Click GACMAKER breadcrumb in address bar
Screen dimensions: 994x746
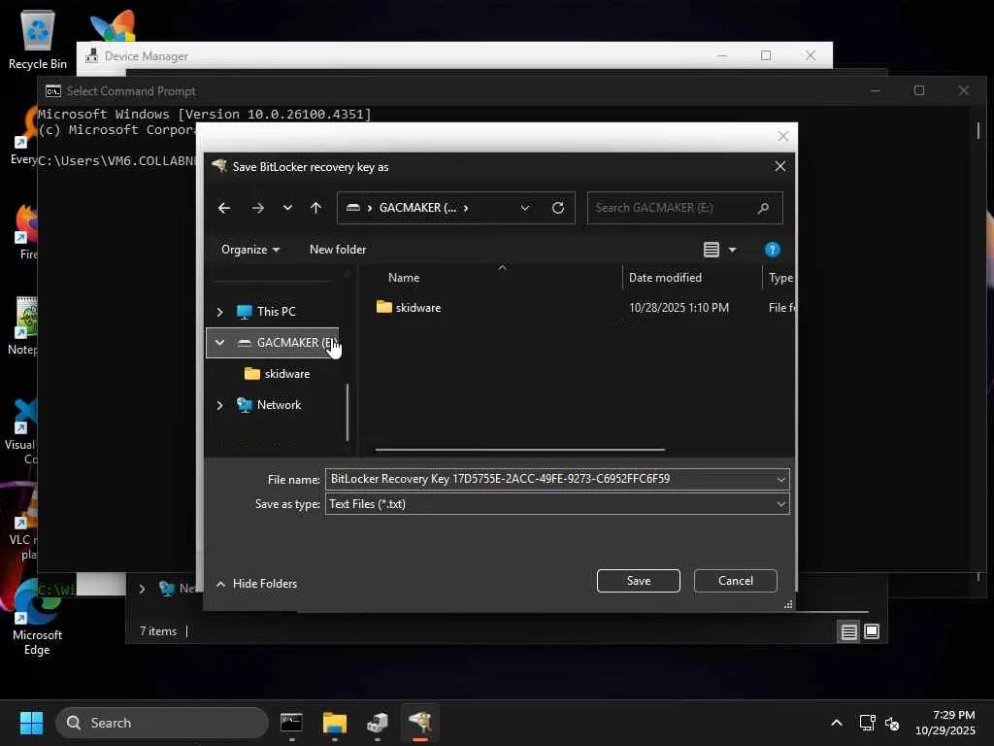(x=417, y=208)
